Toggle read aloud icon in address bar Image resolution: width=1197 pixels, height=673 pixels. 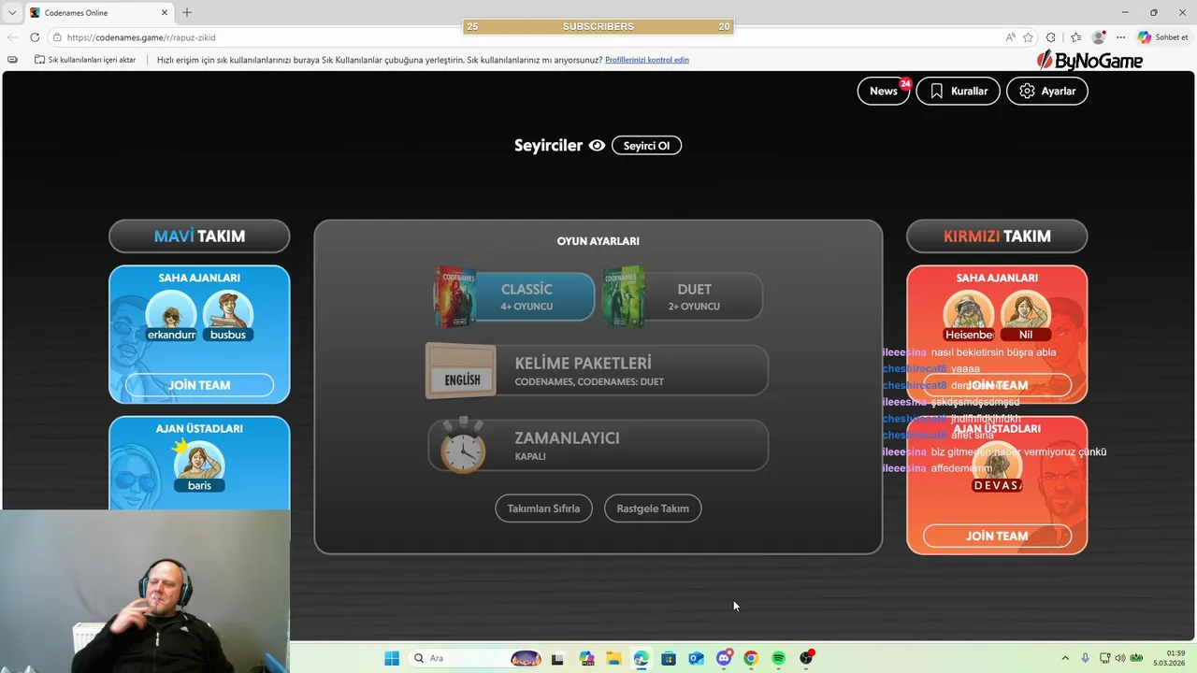click(x=1011, y=37)
